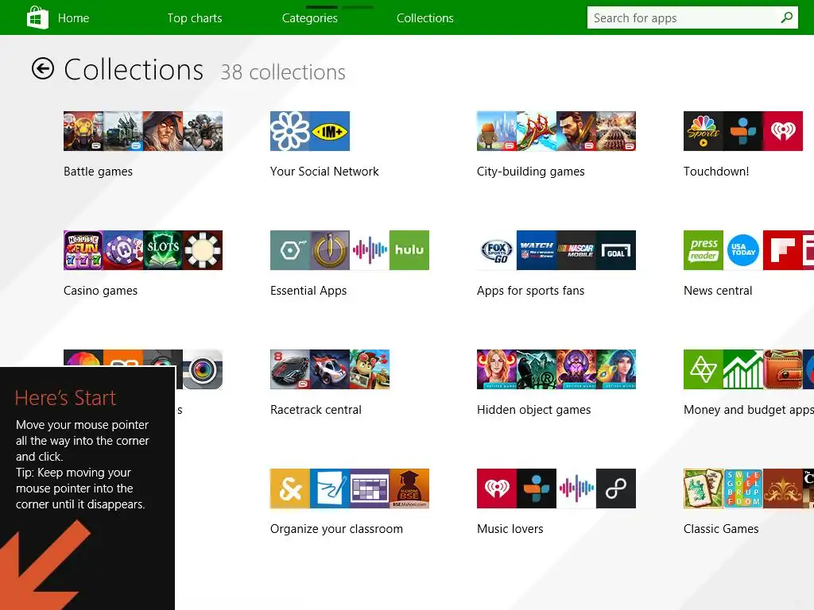Open the green SLOTS game tile
The image size is (814, 610).
coord(162,250)
